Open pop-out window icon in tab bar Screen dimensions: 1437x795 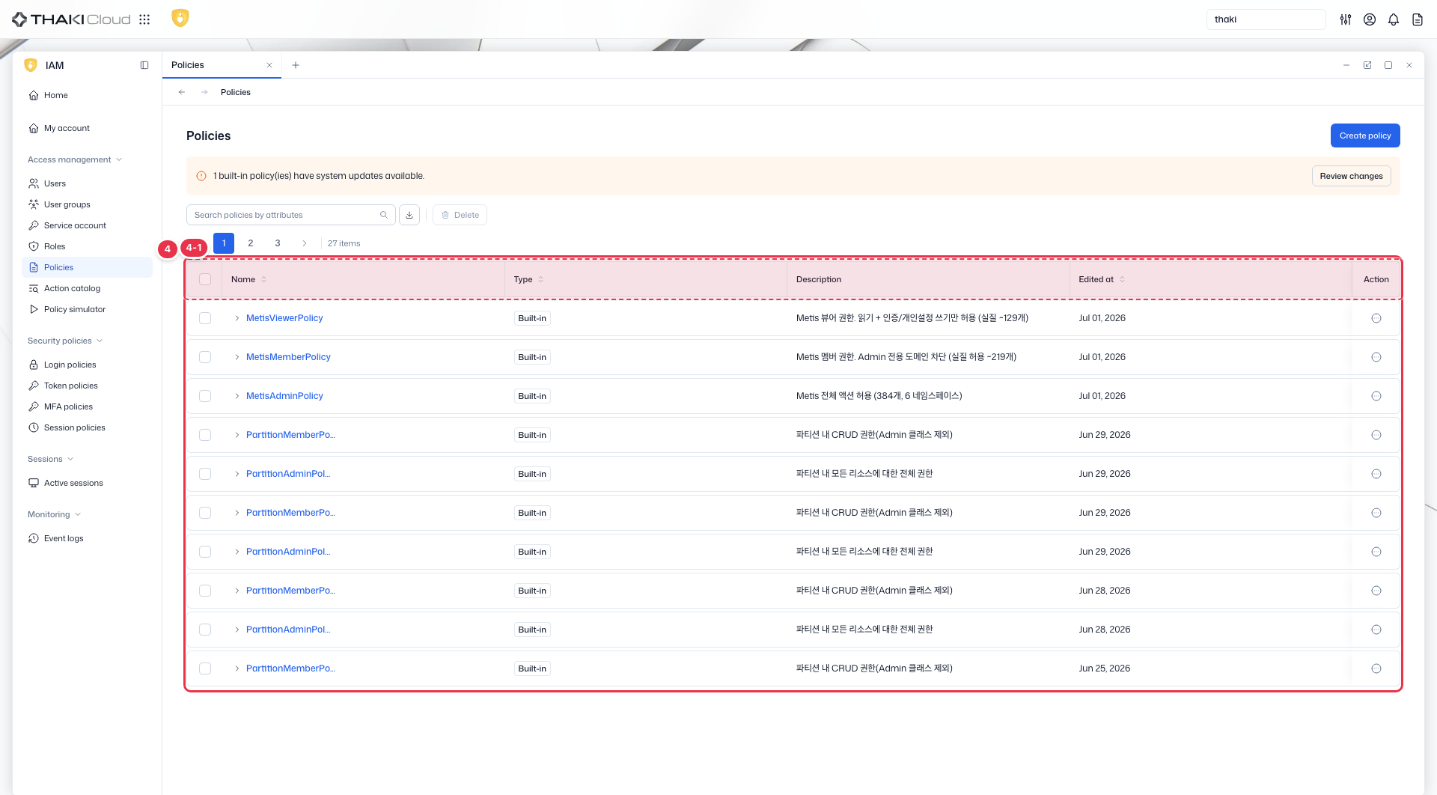1367,65
